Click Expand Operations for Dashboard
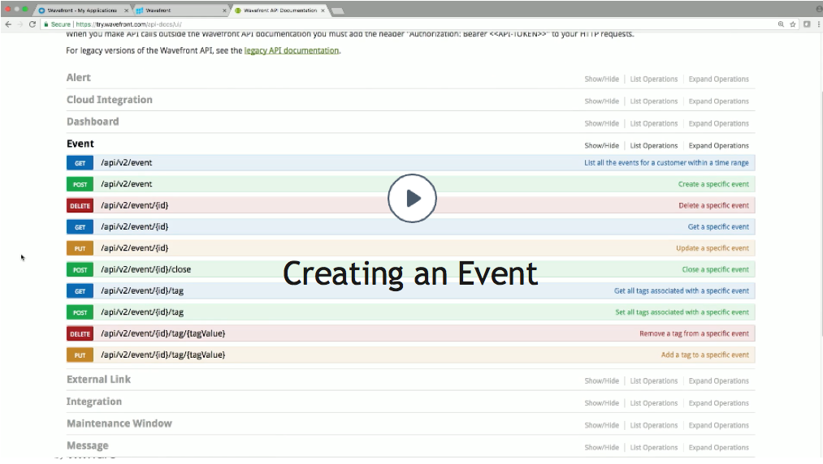The image size is (823, 464). point(718,124)
